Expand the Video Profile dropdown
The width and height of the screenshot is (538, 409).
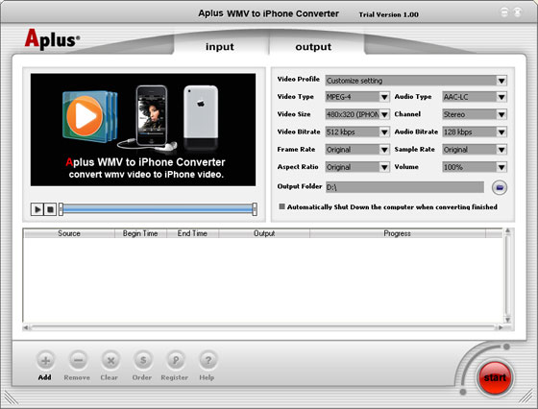coord(416,81)
